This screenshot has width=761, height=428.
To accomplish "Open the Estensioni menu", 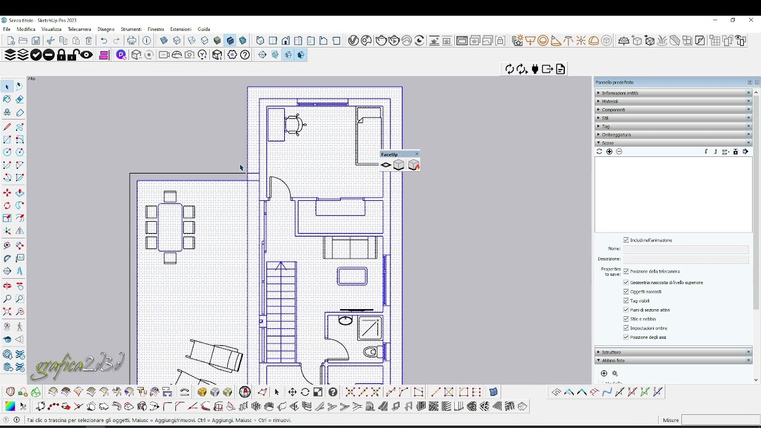I will (x=181, y=29).
